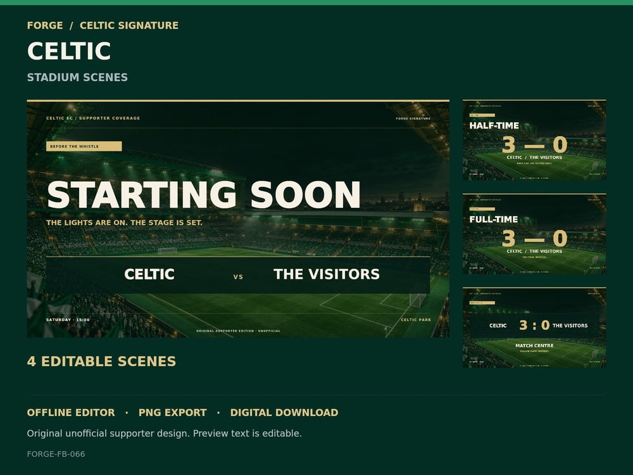
Task: Select the Full-Time scene thumbnail
Action: 534,234
